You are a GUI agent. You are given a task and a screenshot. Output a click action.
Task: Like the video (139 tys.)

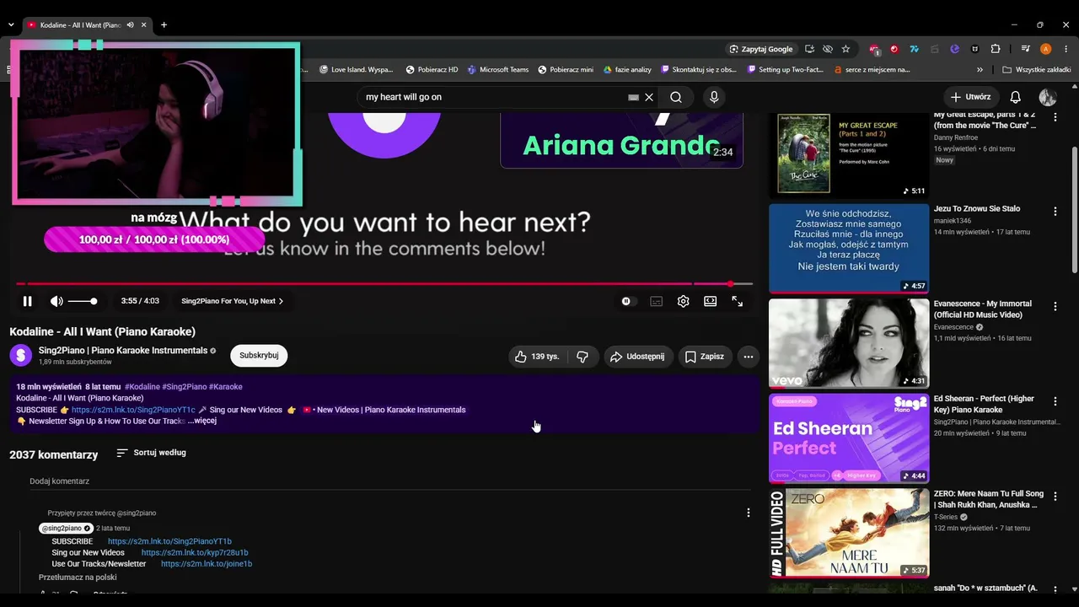click(x=536, y=357)
